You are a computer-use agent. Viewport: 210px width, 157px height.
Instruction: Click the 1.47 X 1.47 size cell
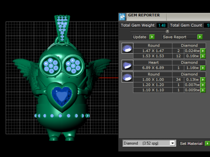[x=153, y=51]
